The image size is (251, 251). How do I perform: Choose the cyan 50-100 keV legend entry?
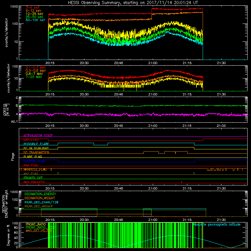coord(35,20)
